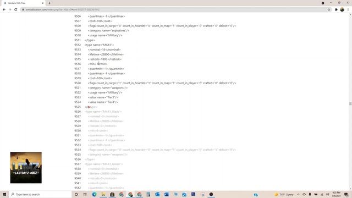This screenshot has width=352, height=198.
Task: Go forward in browser history
Action: pos(10,10)
